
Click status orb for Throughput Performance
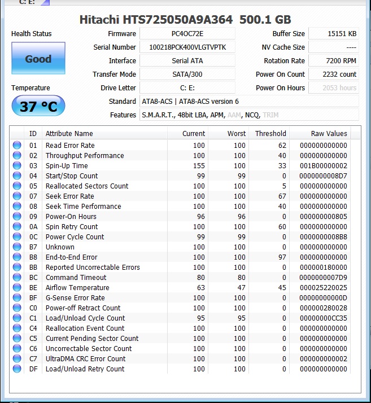(17, 155)
